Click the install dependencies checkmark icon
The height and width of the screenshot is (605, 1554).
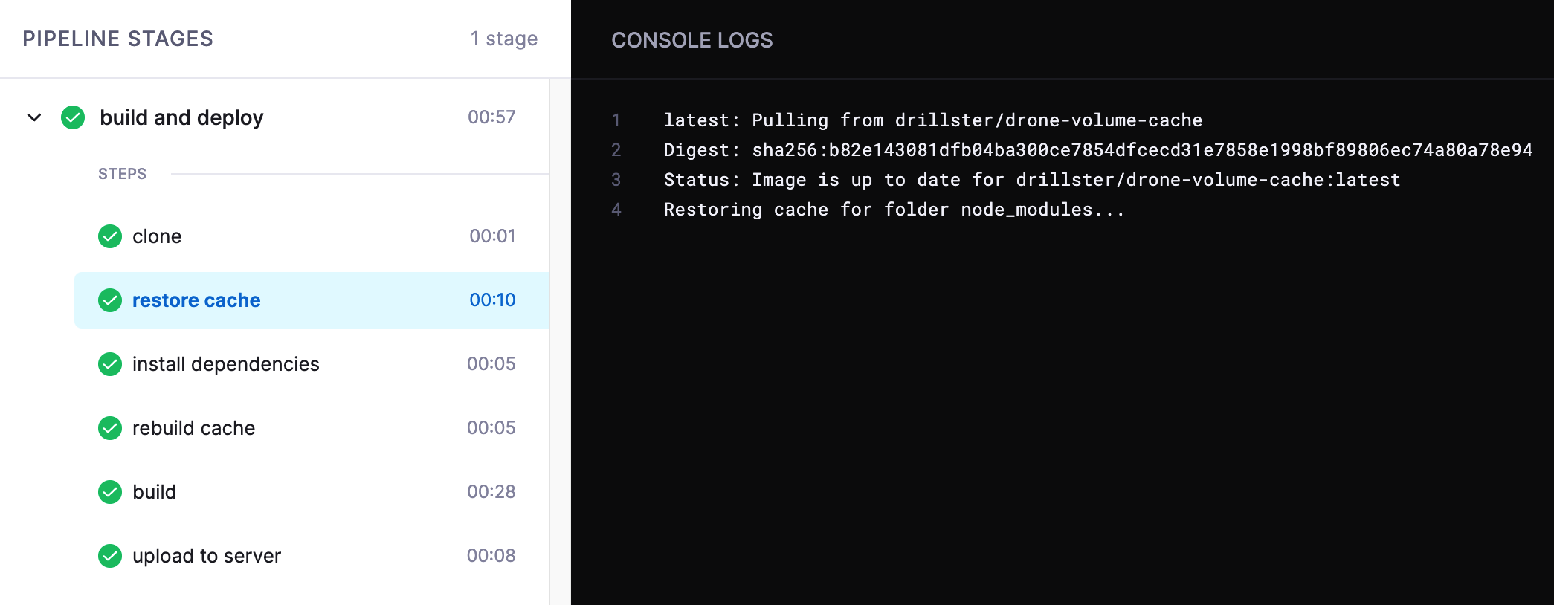pos(110,364)
